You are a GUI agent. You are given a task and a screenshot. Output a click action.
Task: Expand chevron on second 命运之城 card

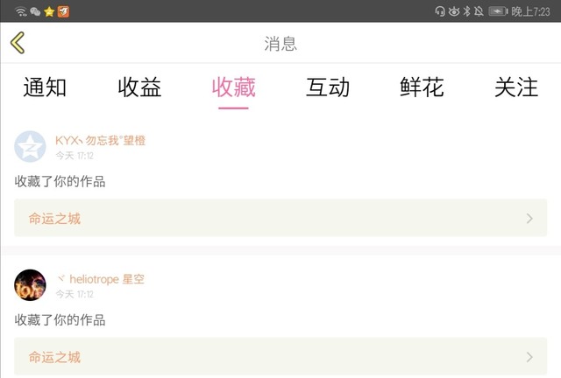(529, 357)
